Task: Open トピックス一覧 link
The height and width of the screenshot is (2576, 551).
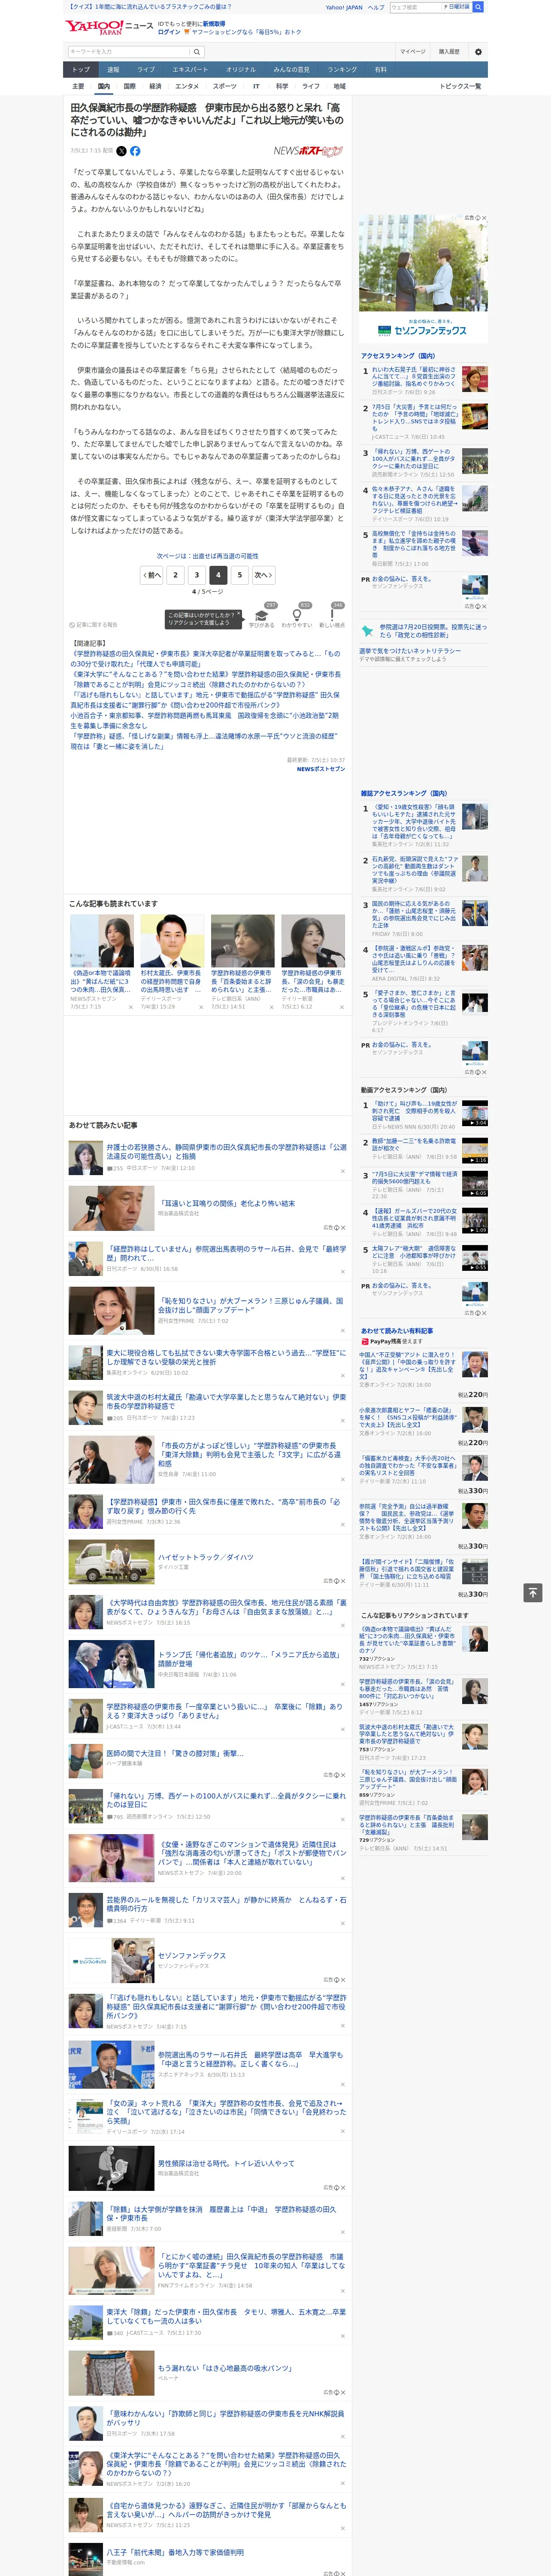Action: (x=460, y=87)
